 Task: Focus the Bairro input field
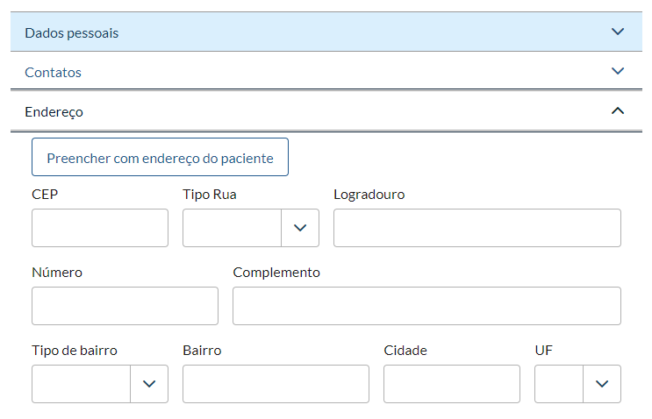click(x=276, y=384)
